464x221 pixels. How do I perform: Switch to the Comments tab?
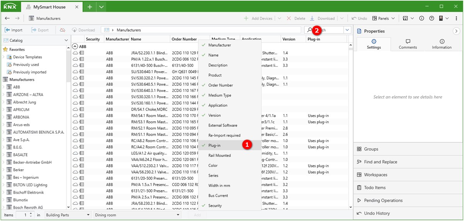408,44
